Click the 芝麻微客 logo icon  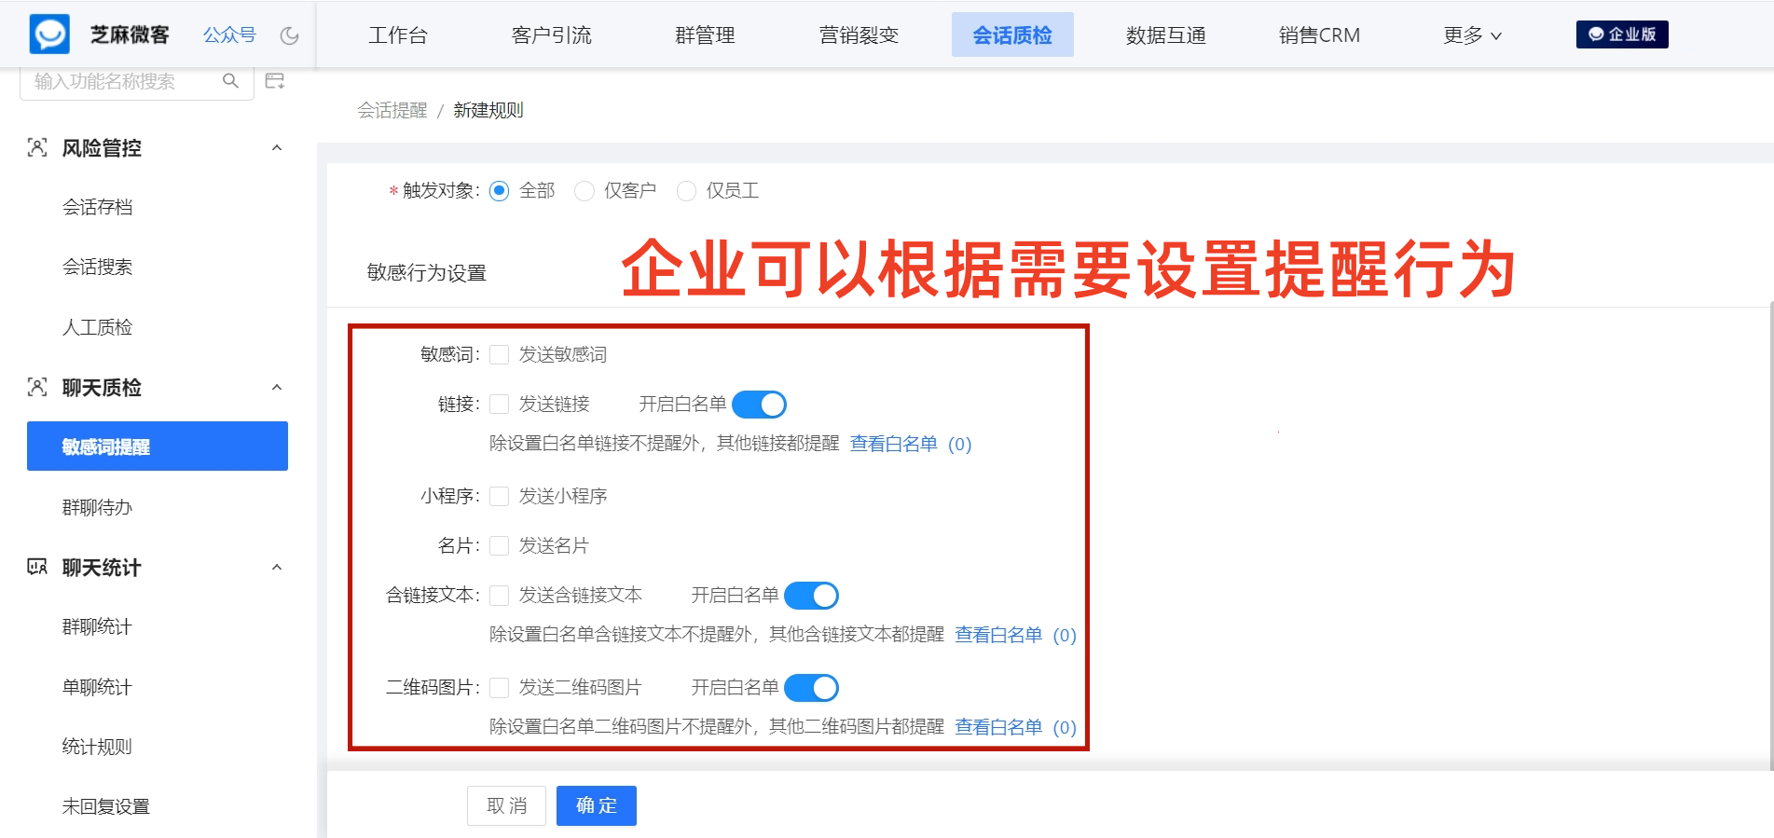coord(49,34)
